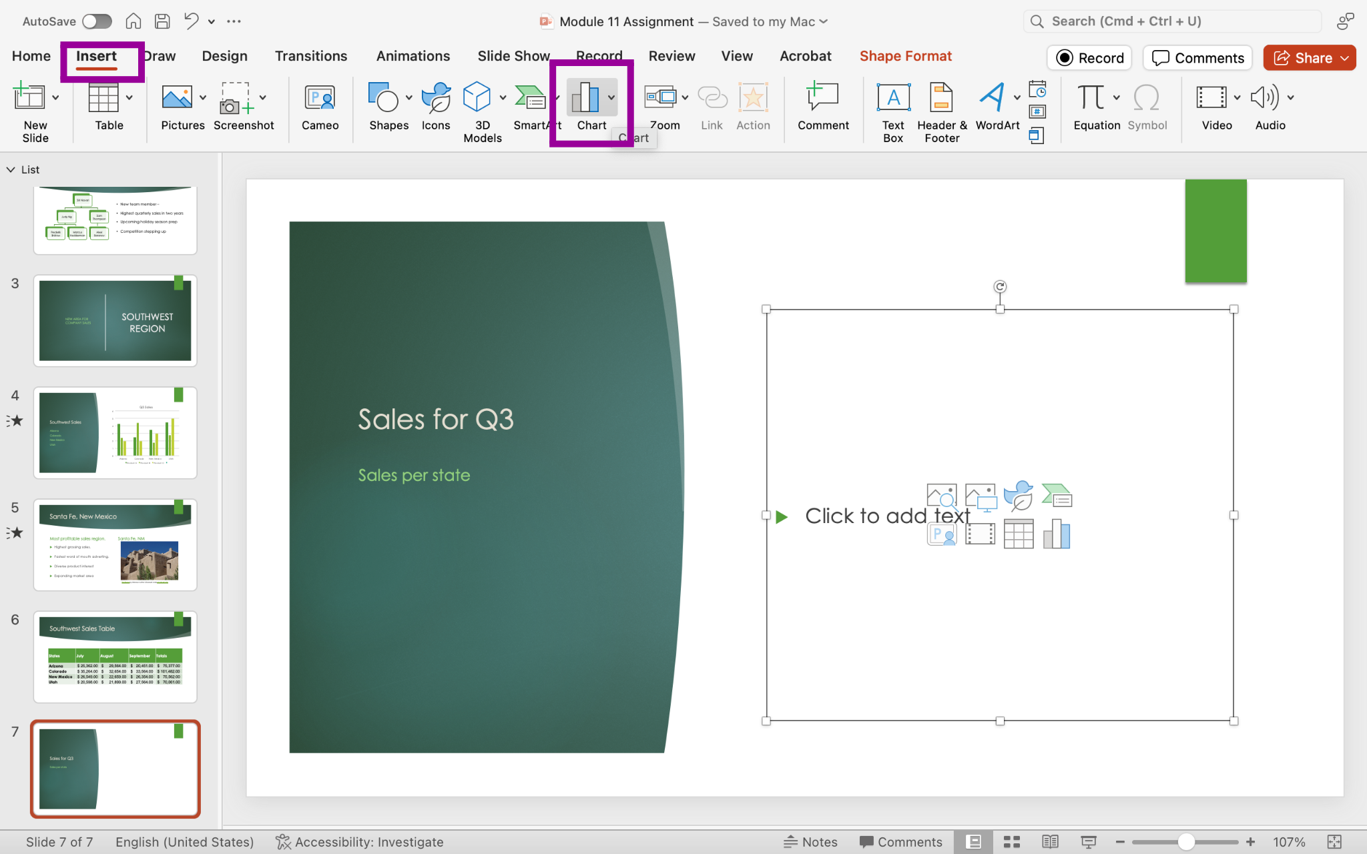
Task: Expand the Chart dropdown arrow
Action: 611,98
